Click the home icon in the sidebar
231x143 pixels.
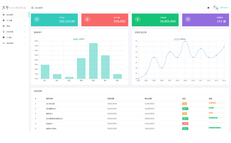[x=4, y=15]
